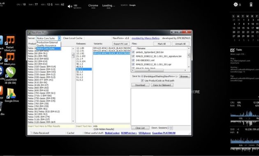This screenshot has height=156, width=259.
Task: Click the gear settings icon at top right
Action: coord(236,5)
